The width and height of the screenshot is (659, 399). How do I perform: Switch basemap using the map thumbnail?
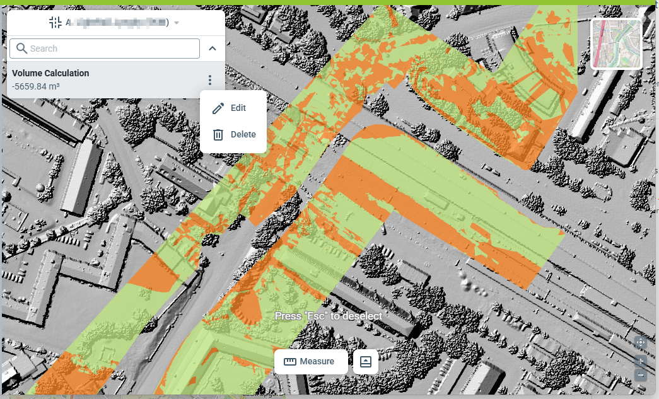point(616,43)
